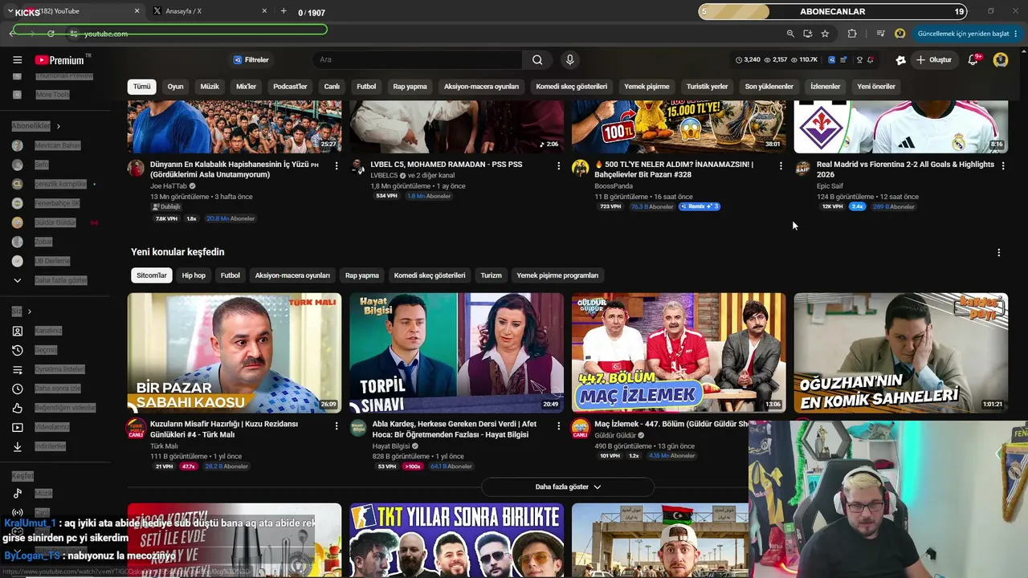Expand the Siz section chevron

click(30, 311)
